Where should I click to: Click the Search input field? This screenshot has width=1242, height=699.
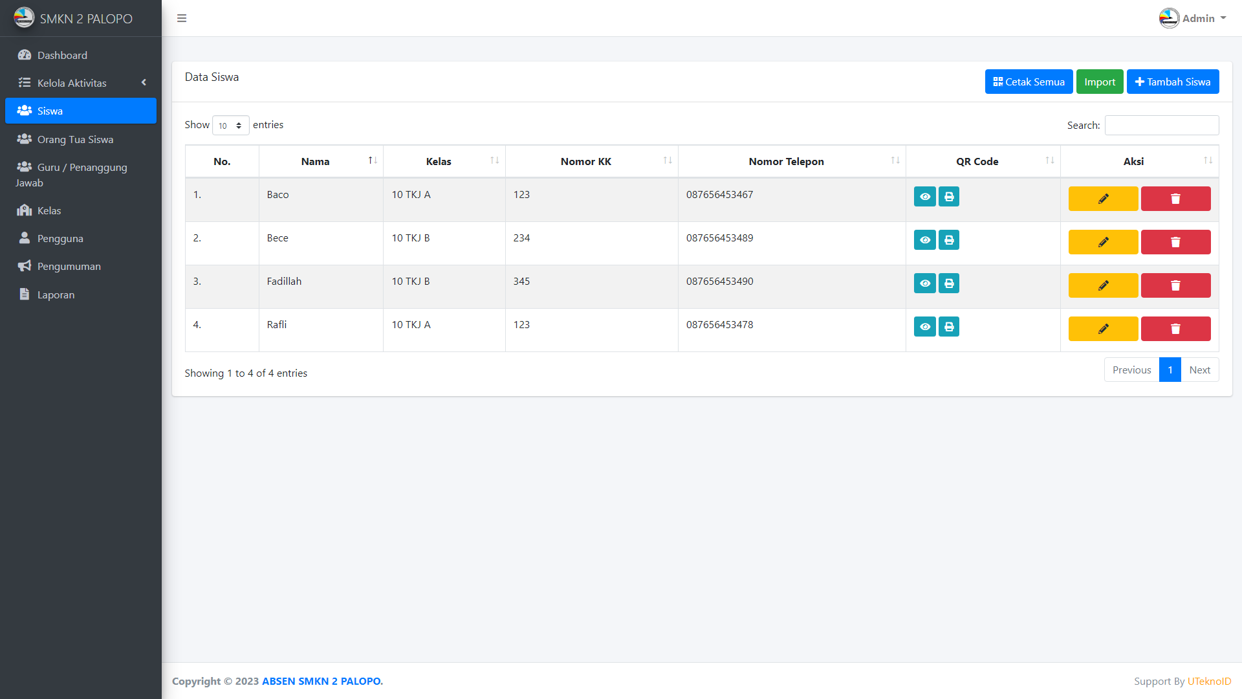click(1161, 125)
